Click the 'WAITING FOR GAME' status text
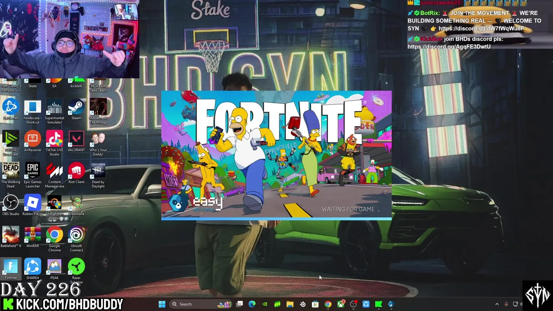 tap(350, 209)
